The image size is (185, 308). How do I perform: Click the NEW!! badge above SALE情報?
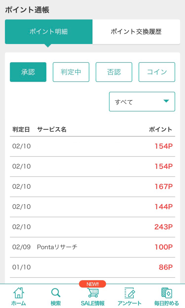pos(93,284)
